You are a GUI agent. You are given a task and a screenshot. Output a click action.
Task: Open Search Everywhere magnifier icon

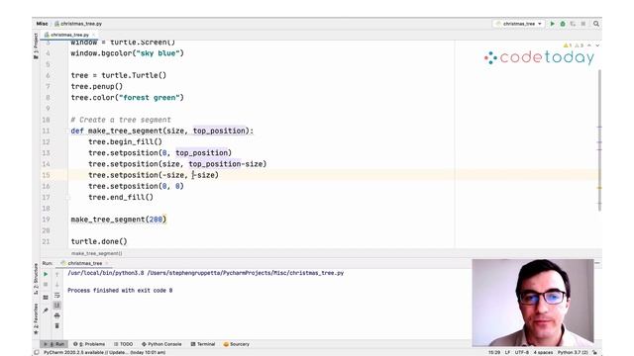click(596, 24)
